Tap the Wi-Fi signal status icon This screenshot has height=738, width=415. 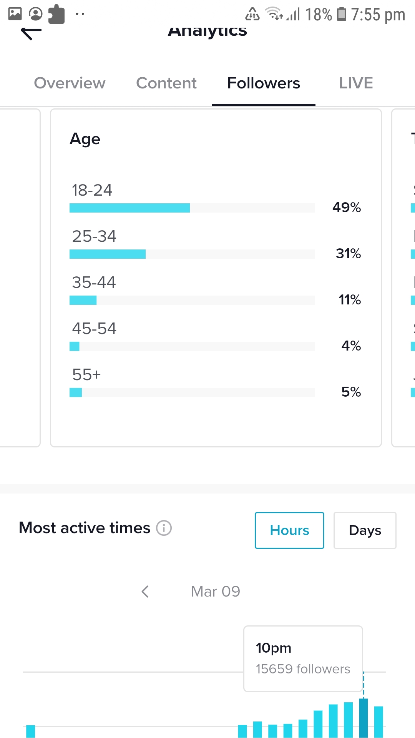274,14
